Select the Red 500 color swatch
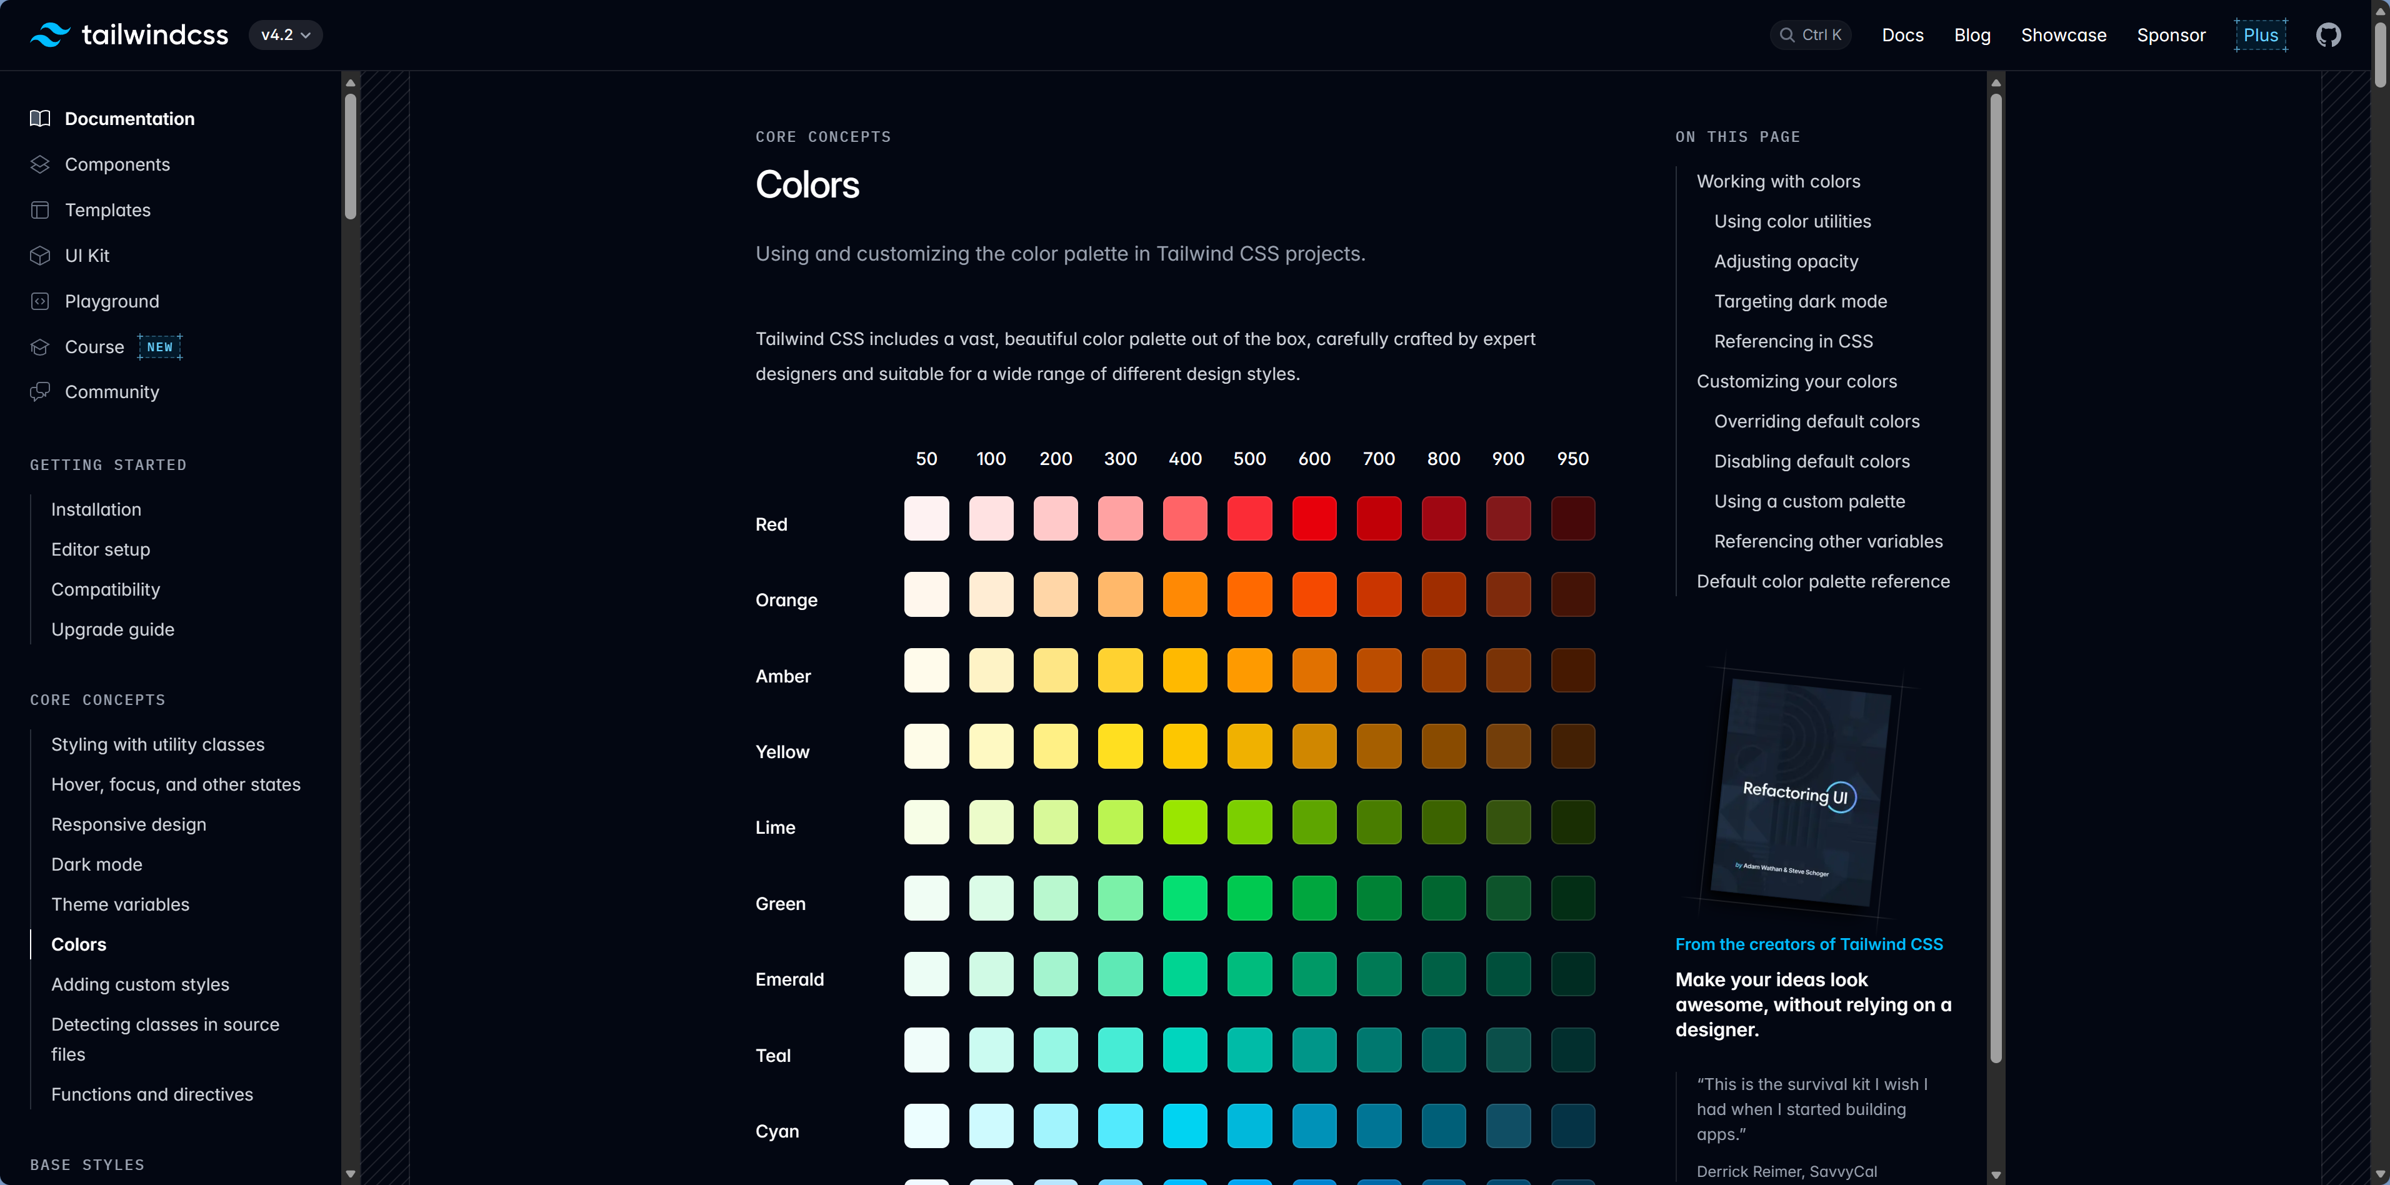 pos(1249,519)
